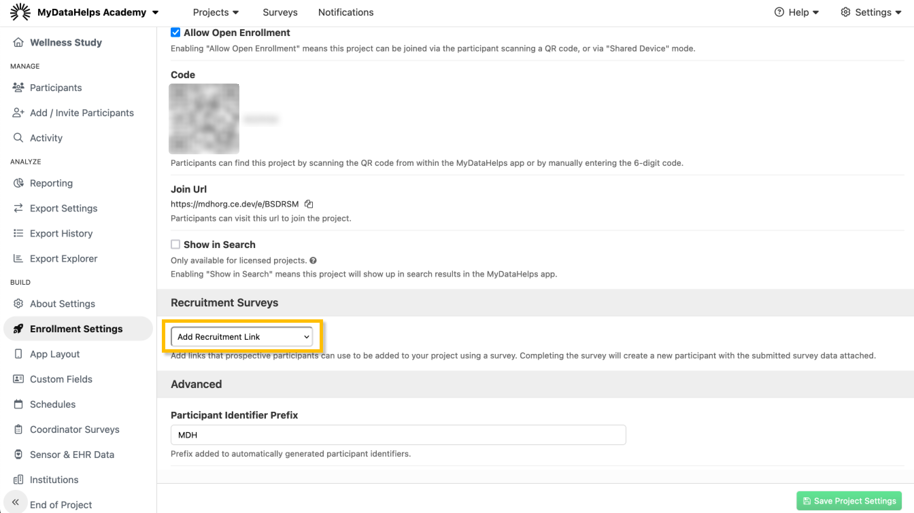
Task: Open Notifications in top navigation
Action: click(x=345, y=13)
